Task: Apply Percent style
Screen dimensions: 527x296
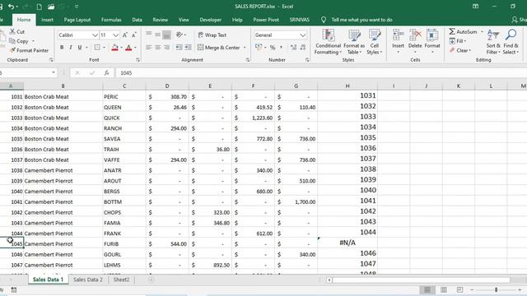Action: click(x=273, y=48)
